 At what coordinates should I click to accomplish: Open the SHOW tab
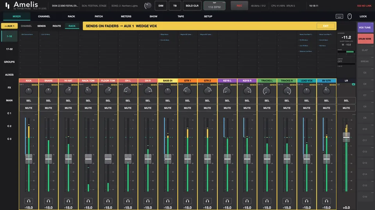(x=153, y=16)
